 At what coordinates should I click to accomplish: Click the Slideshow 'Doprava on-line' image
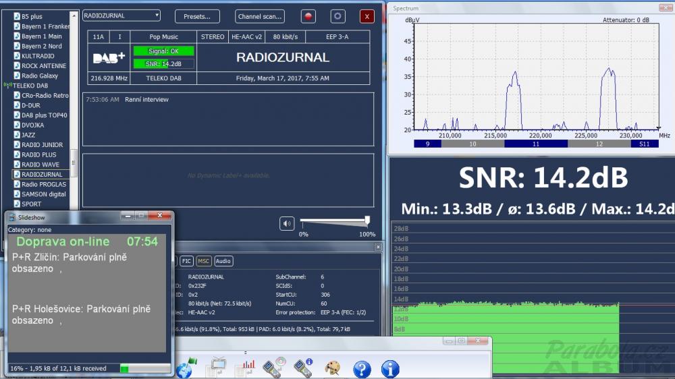[x=87, y=293]
